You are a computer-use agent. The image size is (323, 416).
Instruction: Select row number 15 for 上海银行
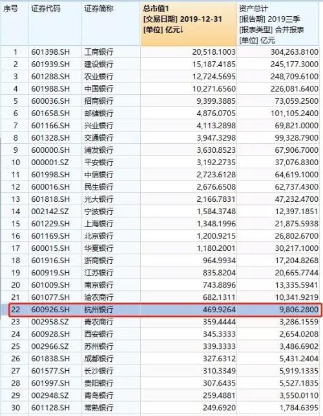(15, 224)
